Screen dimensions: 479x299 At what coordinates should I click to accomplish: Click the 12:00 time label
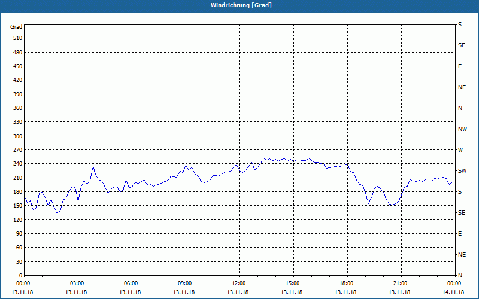click(x=240, y=283)
